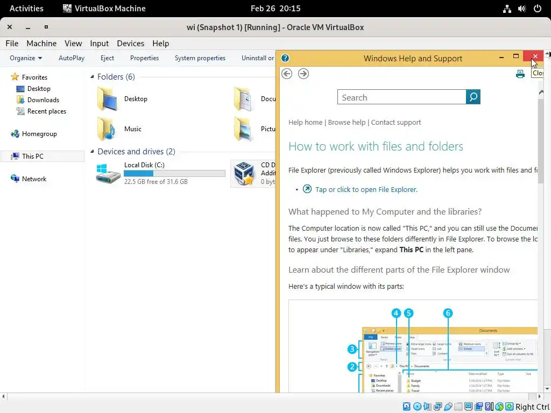The height and width of the screenshot is (413, 551).
Task: Go back in Windows Help and Support
Action: 287,74
